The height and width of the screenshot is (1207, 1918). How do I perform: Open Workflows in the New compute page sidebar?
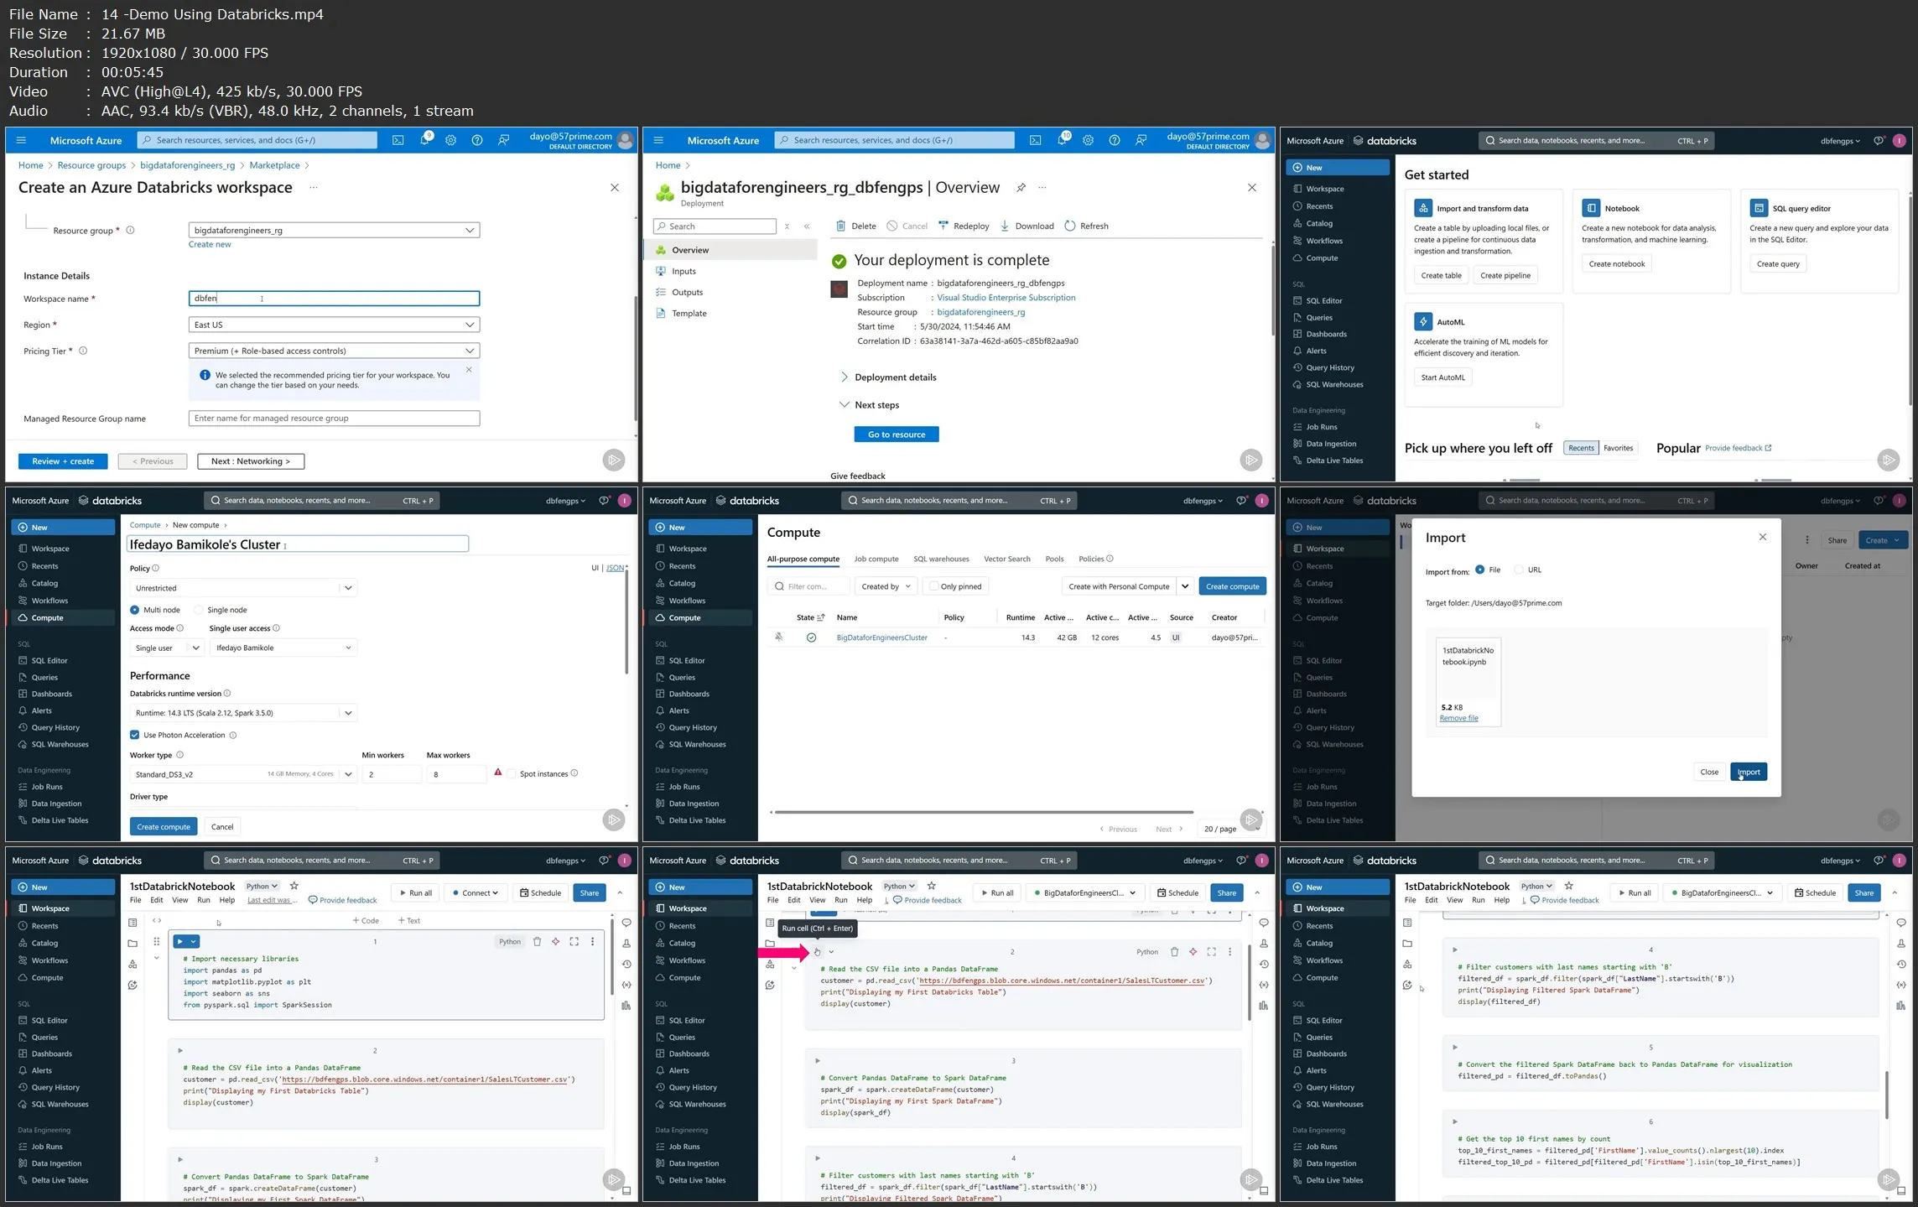pyautogui.click(x=49, y=601)
